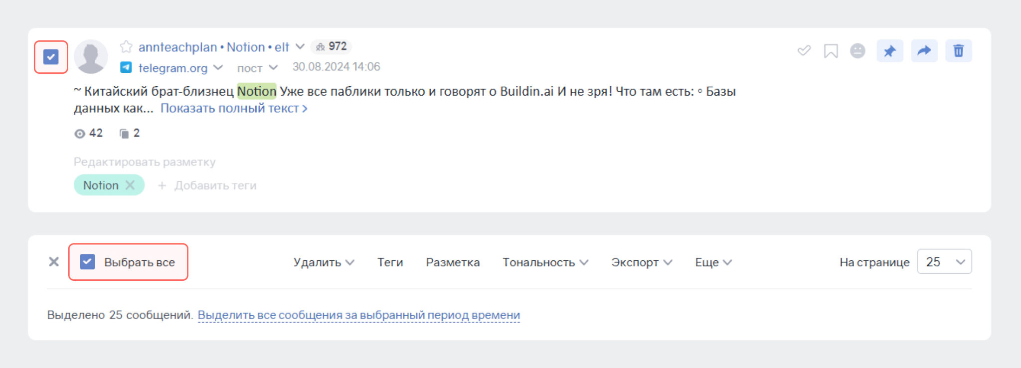The height and width of the screenshot is (368, 1021).
Task: Mark the post as processed with the double-check icon
Action: click(804, 50)
